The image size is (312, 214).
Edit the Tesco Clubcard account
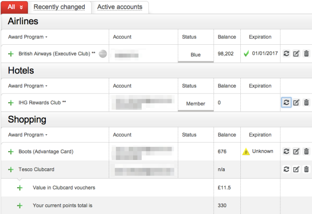pyautogui.click(x=296, y=169)
